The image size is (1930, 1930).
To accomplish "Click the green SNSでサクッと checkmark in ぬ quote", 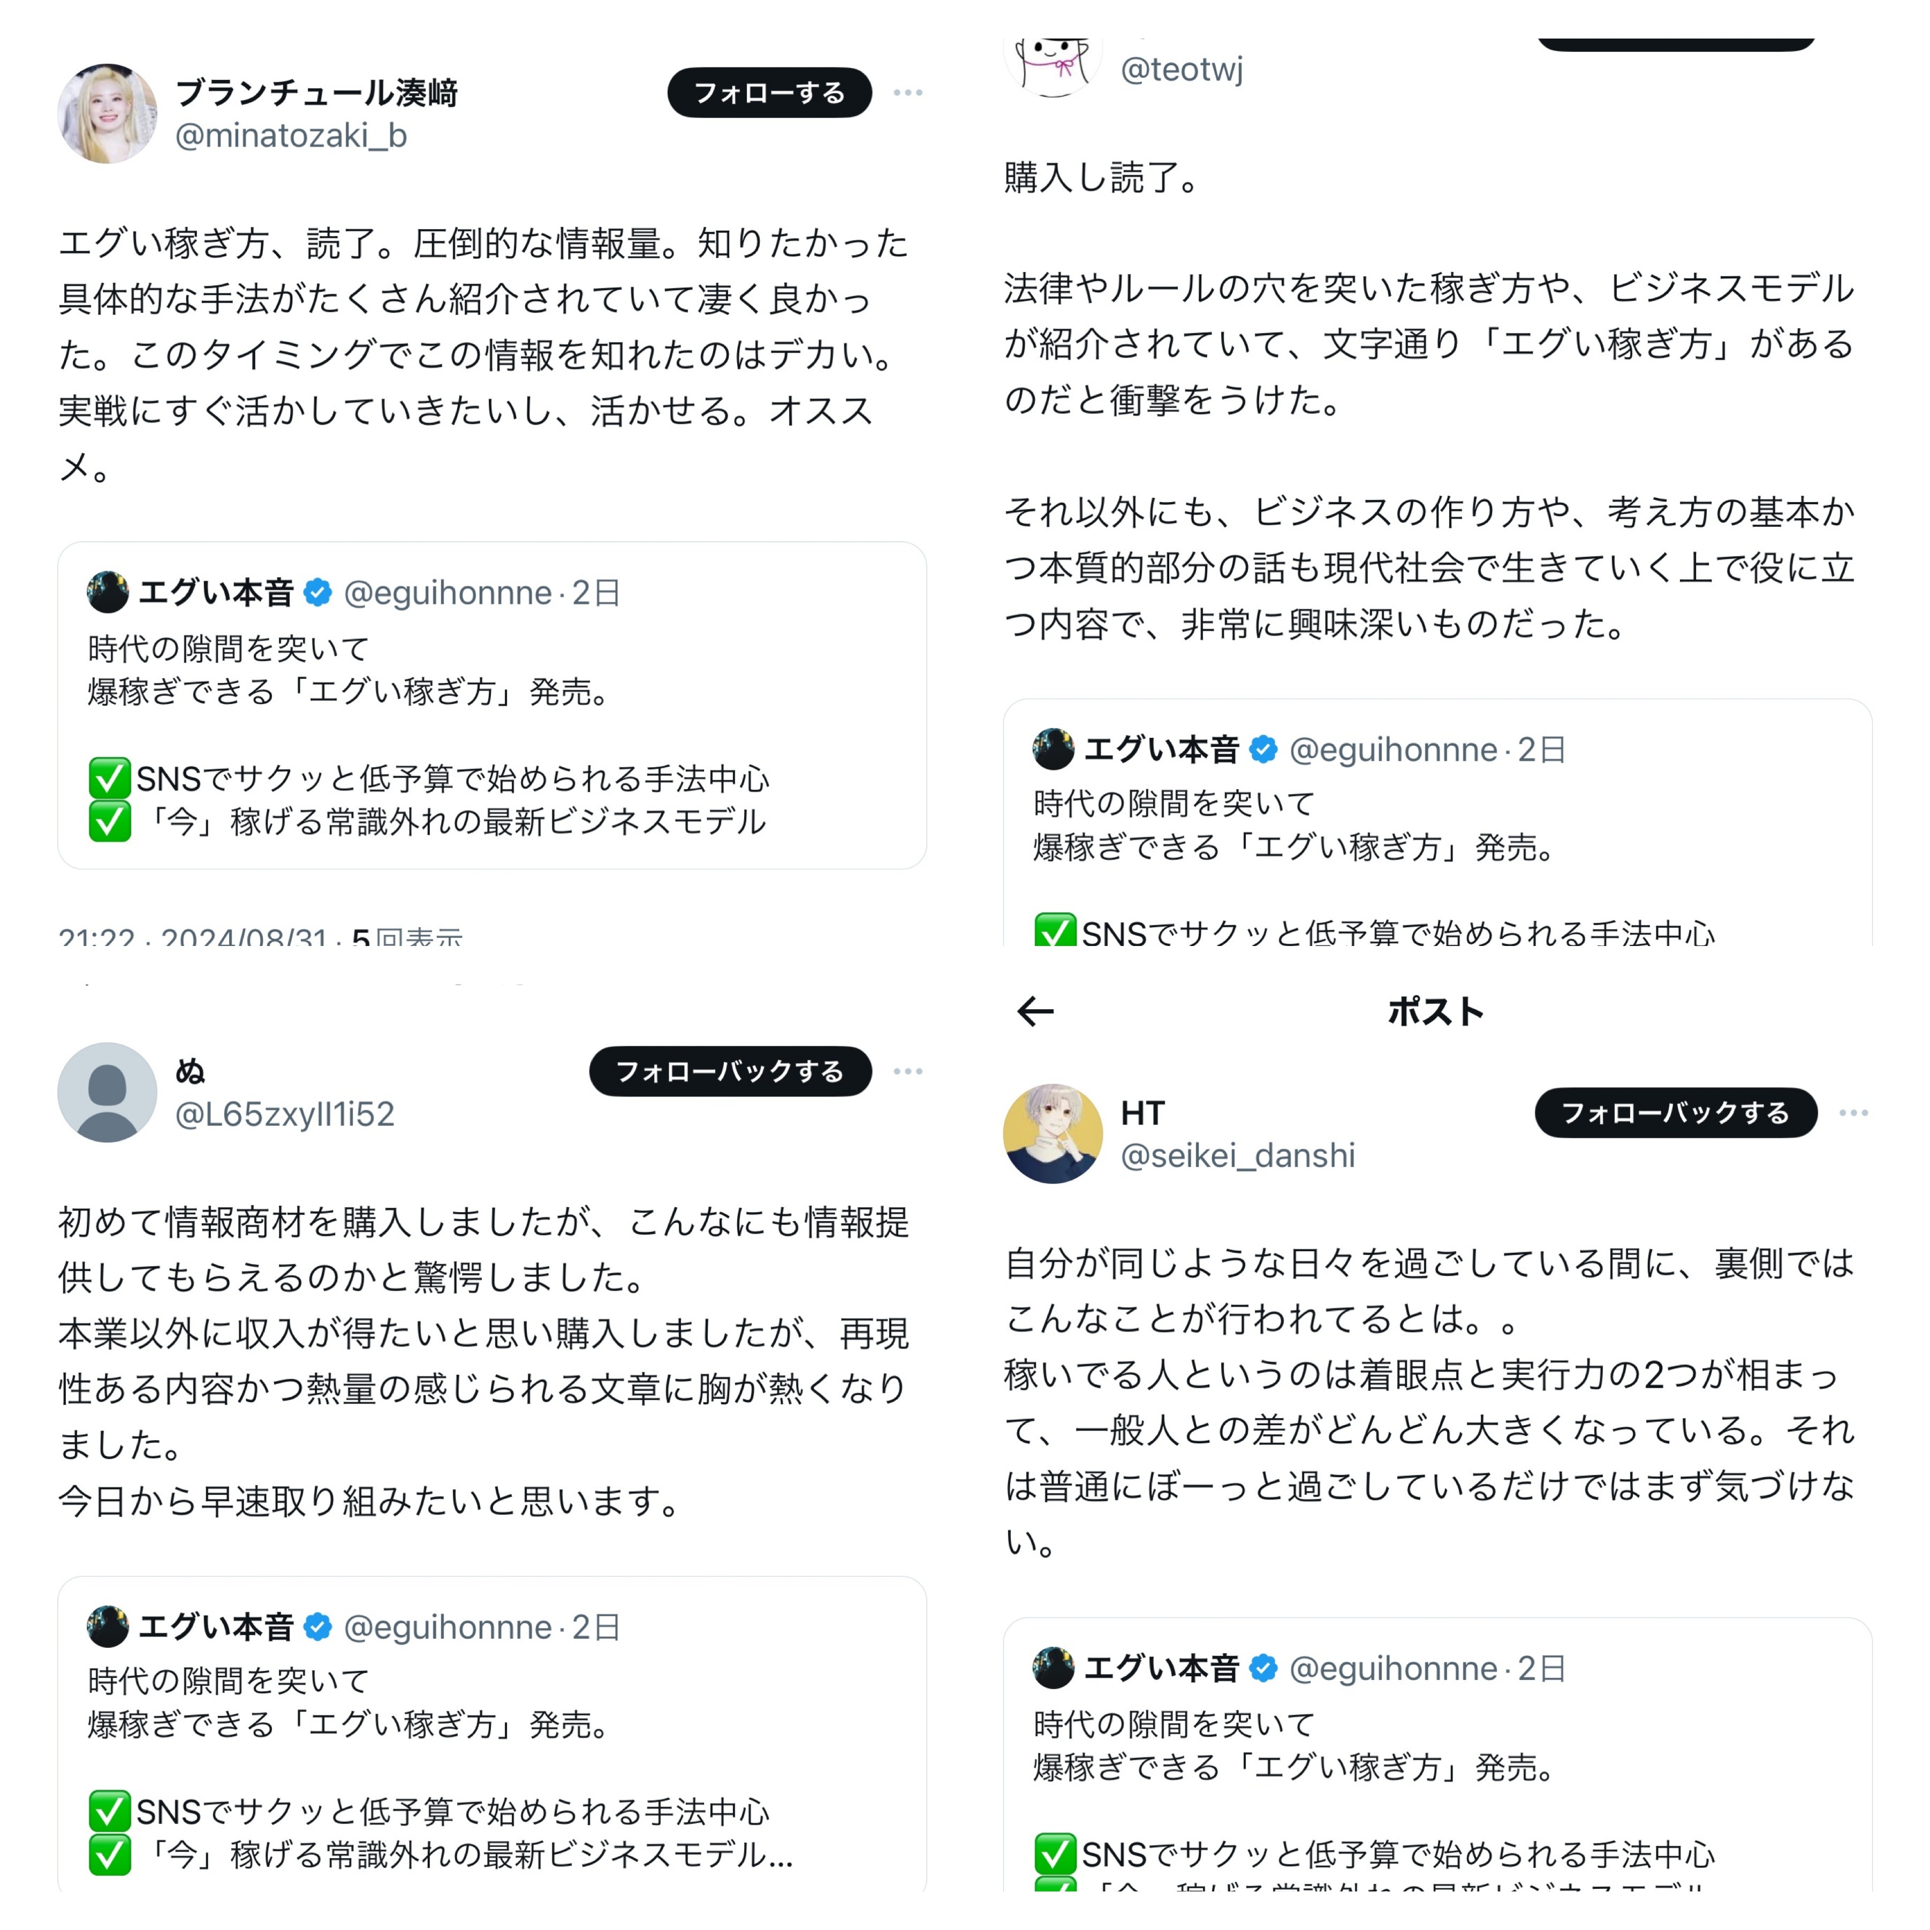I will [x=110, y=1811].
